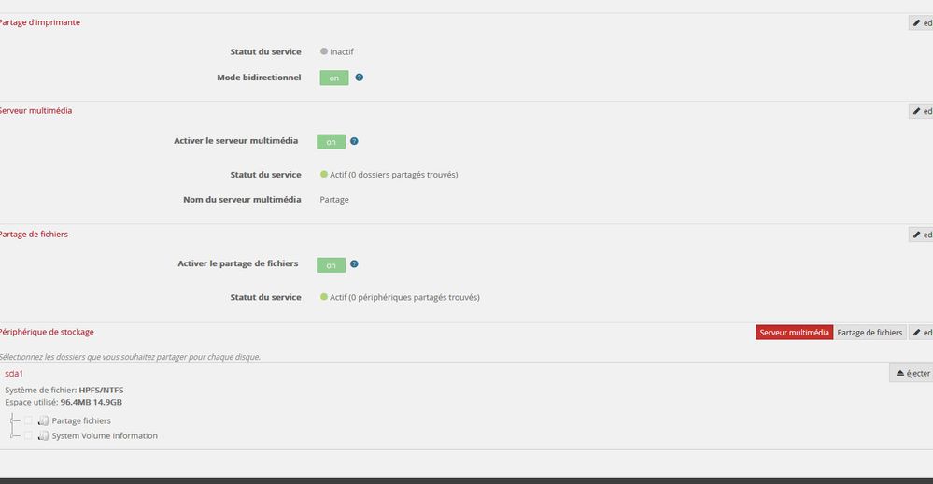
Task: Click the sda1 device name
Action: point(14,374)
